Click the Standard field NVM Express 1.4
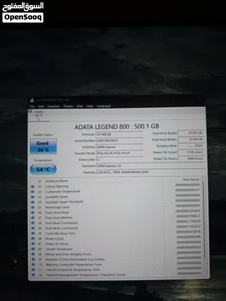The image size is (226, 301). coord(150,165)
